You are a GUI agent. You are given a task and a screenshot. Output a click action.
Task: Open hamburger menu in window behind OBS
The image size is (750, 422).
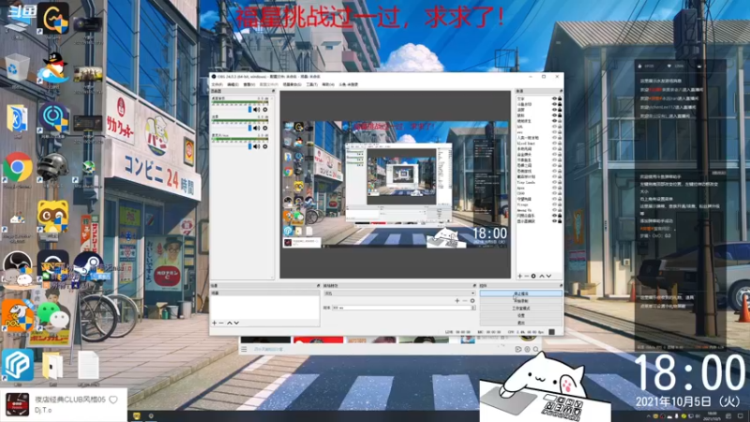click(x=244, y=349)
